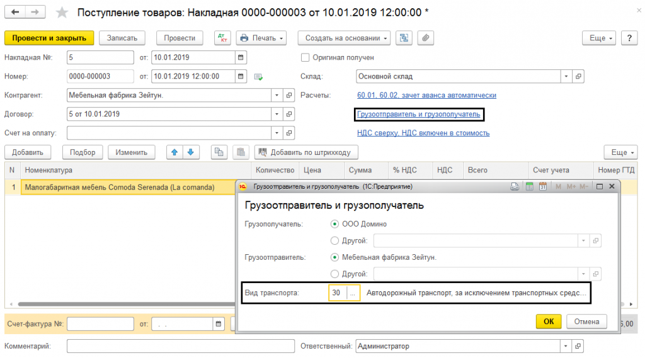Open the document structure icon

click(404, 38)
